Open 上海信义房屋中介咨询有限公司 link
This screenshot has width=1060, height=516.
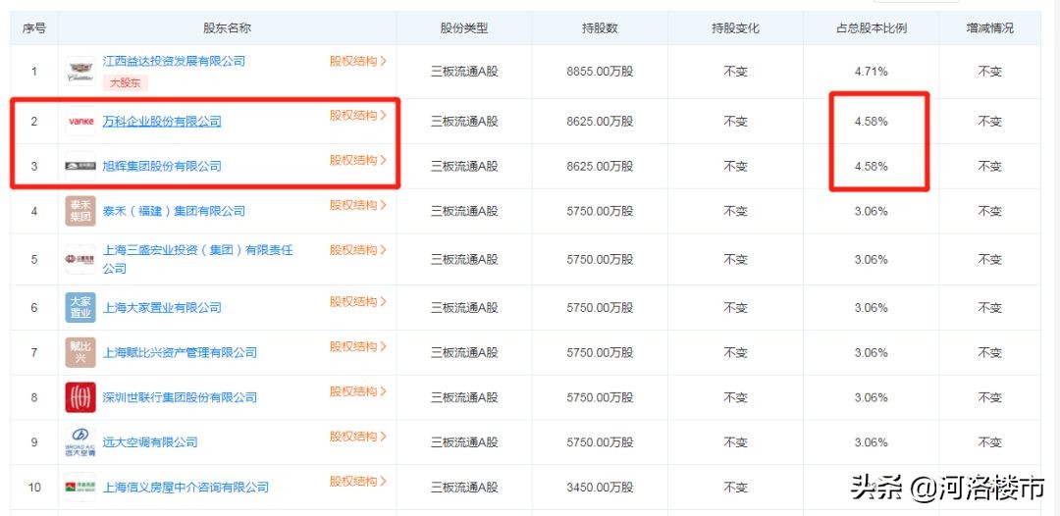185,487
